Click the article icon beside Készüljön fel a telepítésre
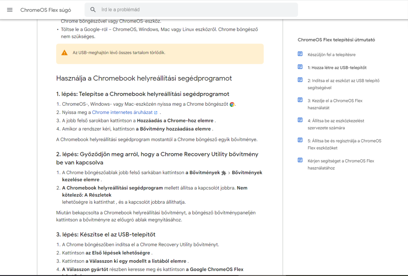 pyautogui.click(x=300, y=54)
